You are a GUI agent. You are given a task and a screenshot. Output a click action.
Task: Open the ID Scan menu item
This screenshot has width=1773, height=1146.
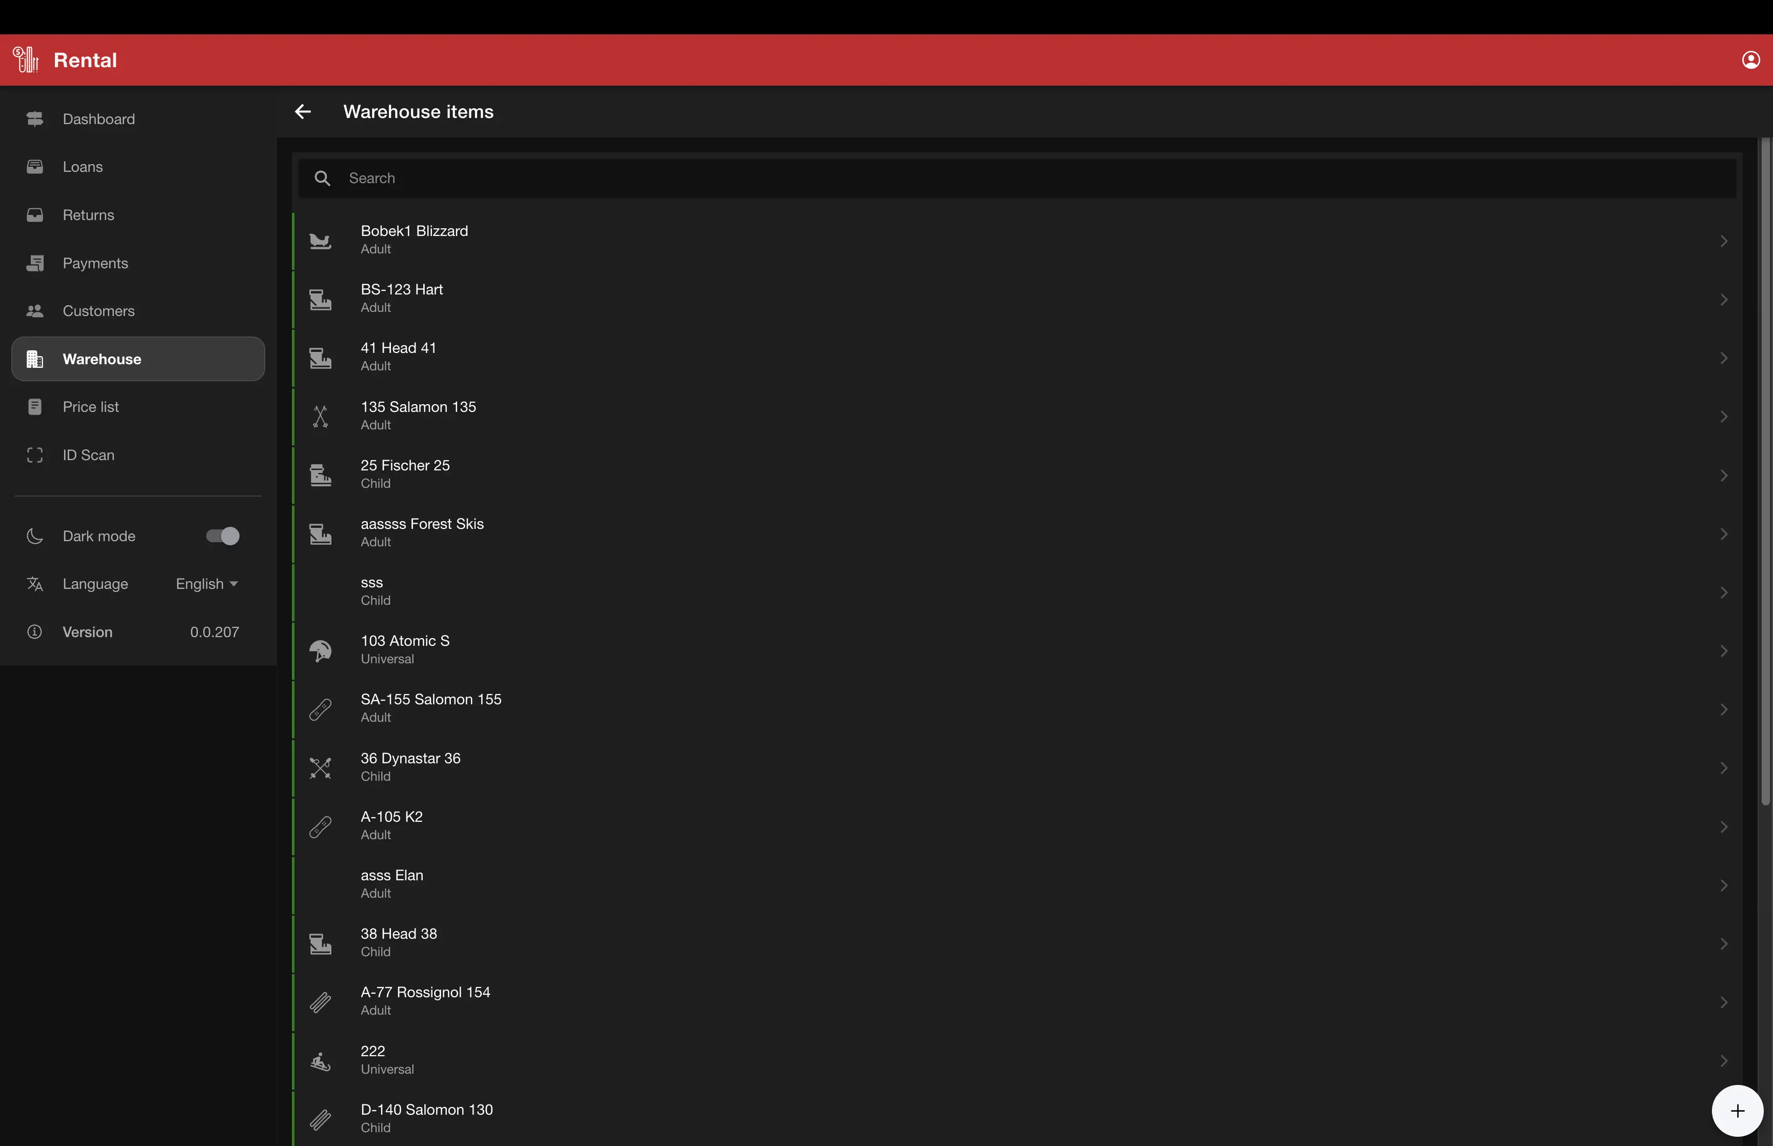[x=139, y=455]
